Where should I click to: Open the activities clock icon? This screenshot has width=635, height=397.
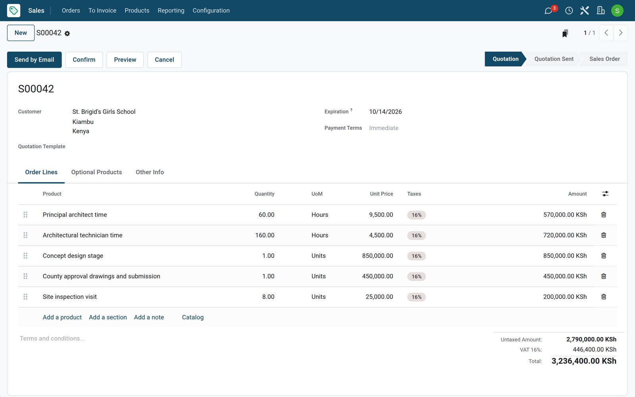click(x=569, y=11)
